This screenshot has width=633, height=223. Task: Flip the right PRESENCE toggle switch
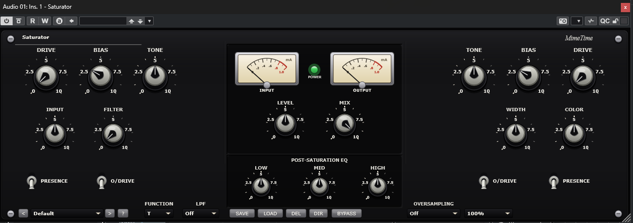point(553,182)
